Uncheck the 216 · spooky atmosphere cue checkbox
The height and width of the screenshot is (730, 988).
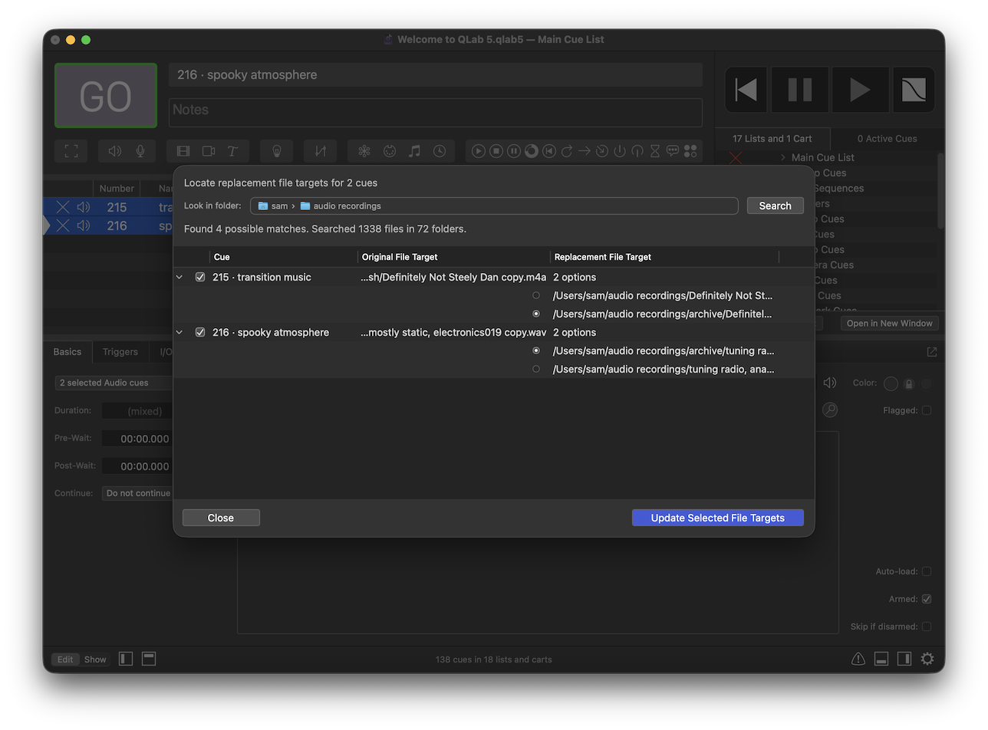tap(200, 332)
